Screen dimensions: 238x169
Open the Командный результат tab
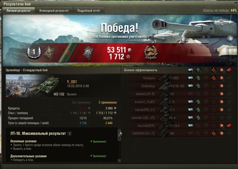54,11
